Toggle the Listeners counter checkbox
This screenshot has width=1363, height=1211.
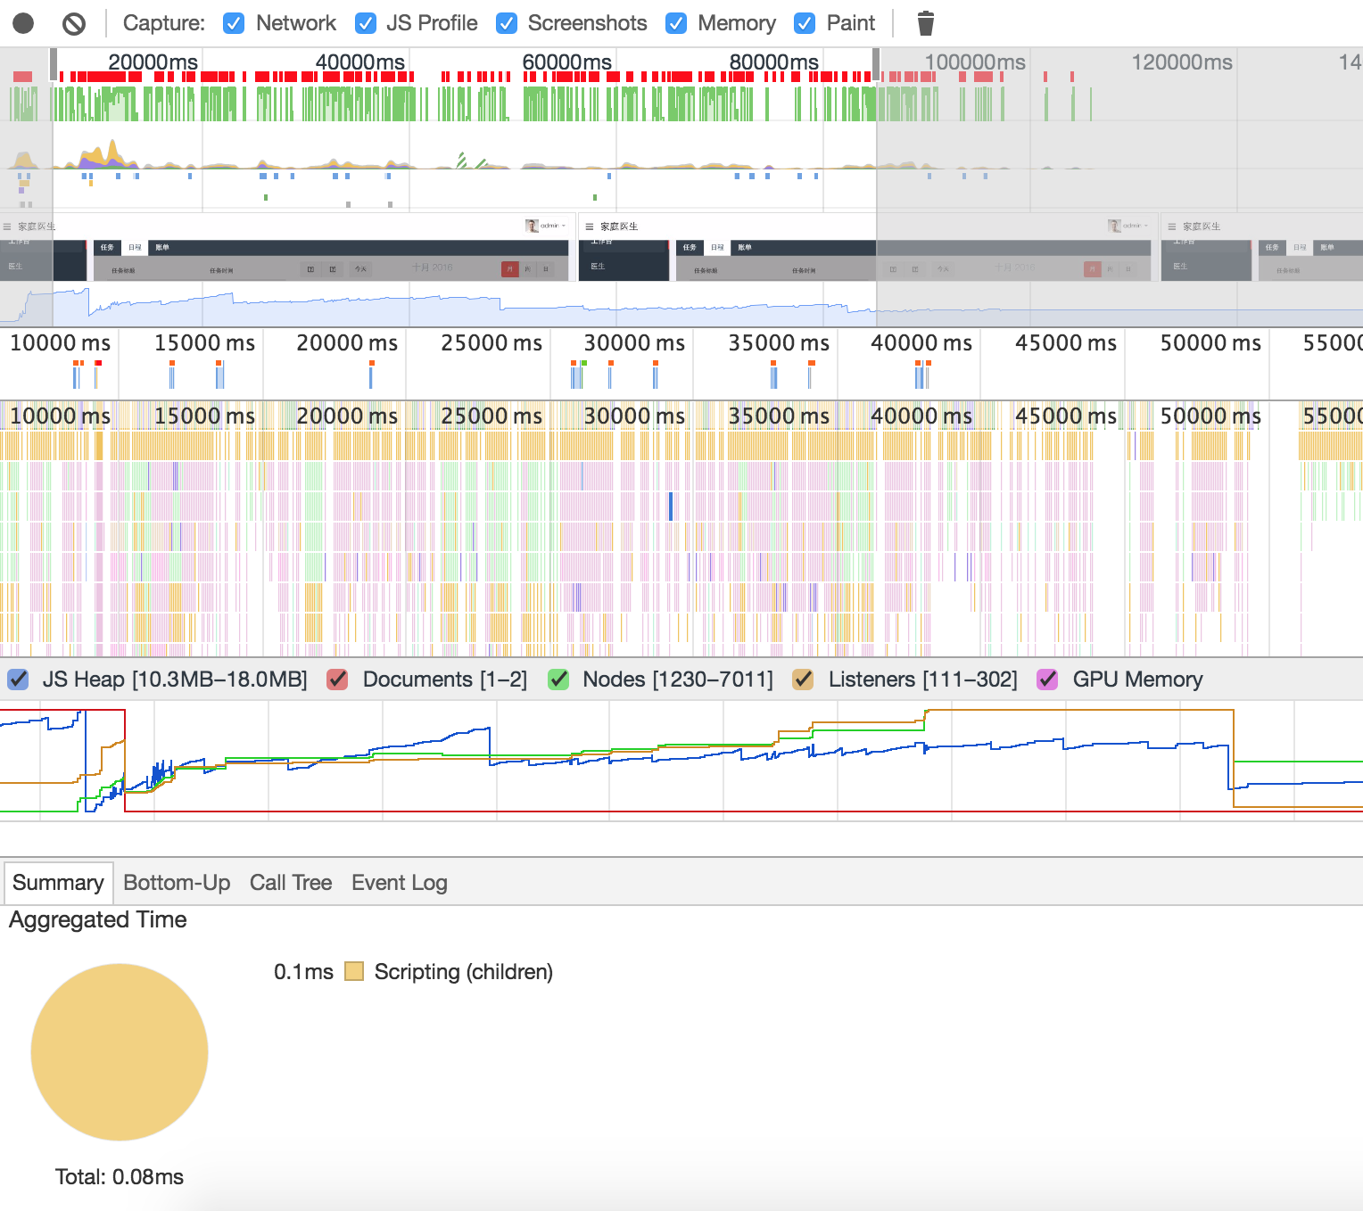pyautogui.click(x=803, y=680)
